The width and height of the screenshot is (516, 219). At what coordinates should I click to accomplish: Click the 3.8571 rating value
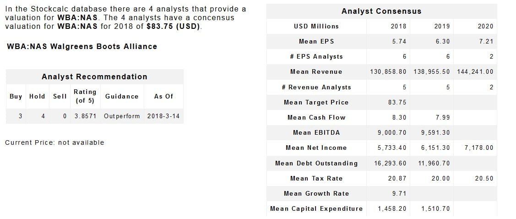(85, 116)
